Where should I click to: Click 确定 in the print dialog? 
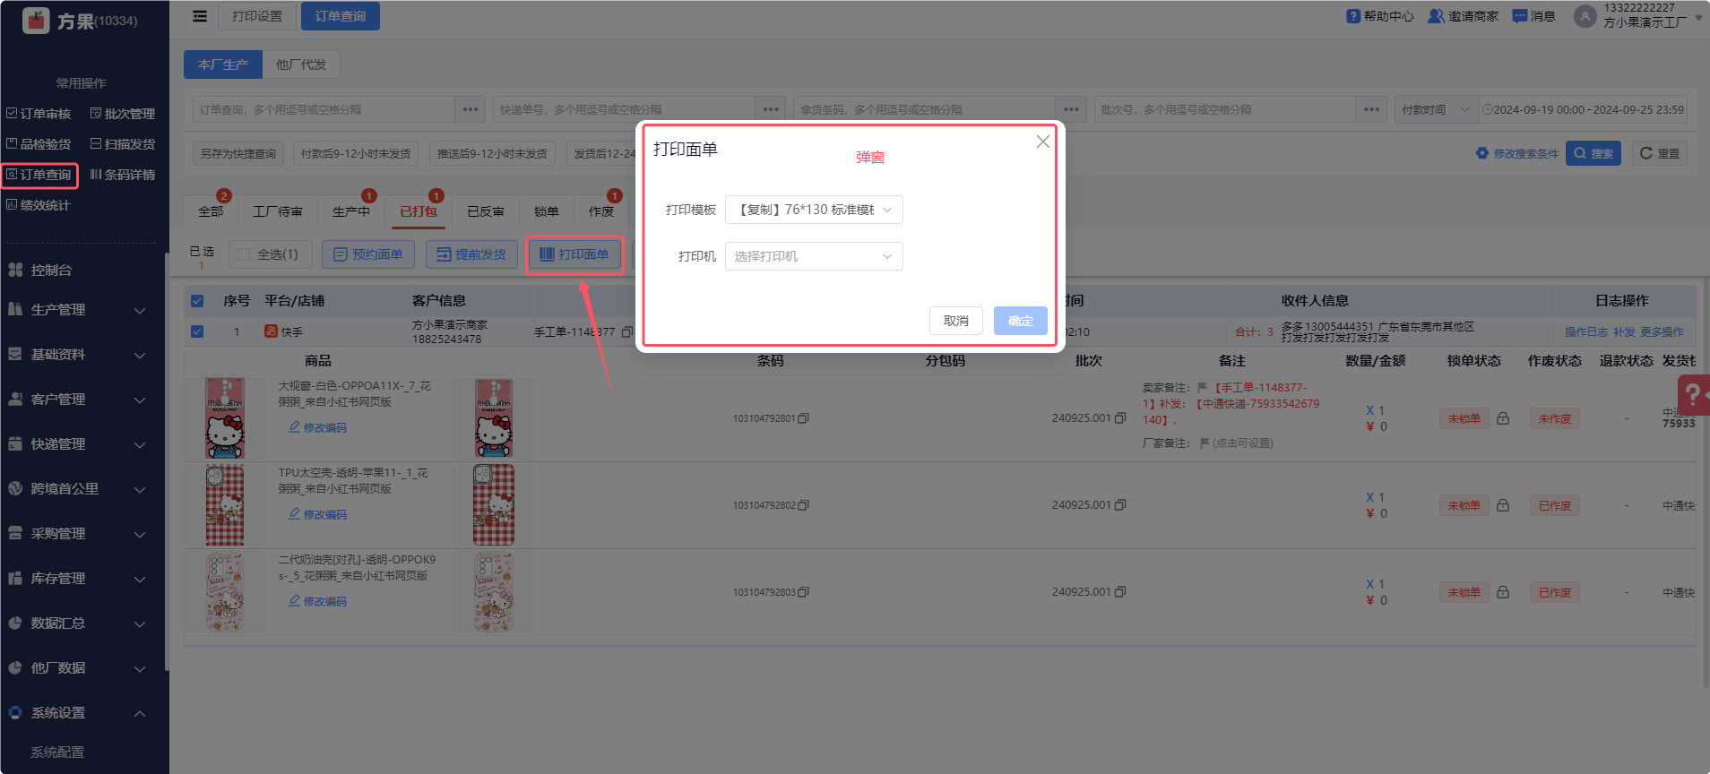point(1021,321)
